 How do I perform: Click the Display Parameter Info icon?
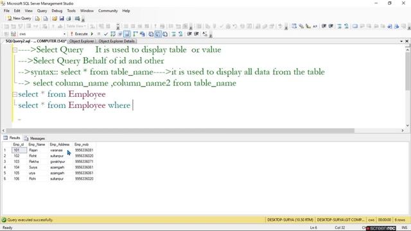[301, 26]
